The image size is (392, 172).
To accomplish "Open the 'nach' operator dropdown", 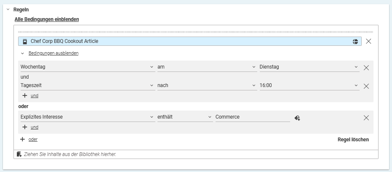I will point(206,85).
